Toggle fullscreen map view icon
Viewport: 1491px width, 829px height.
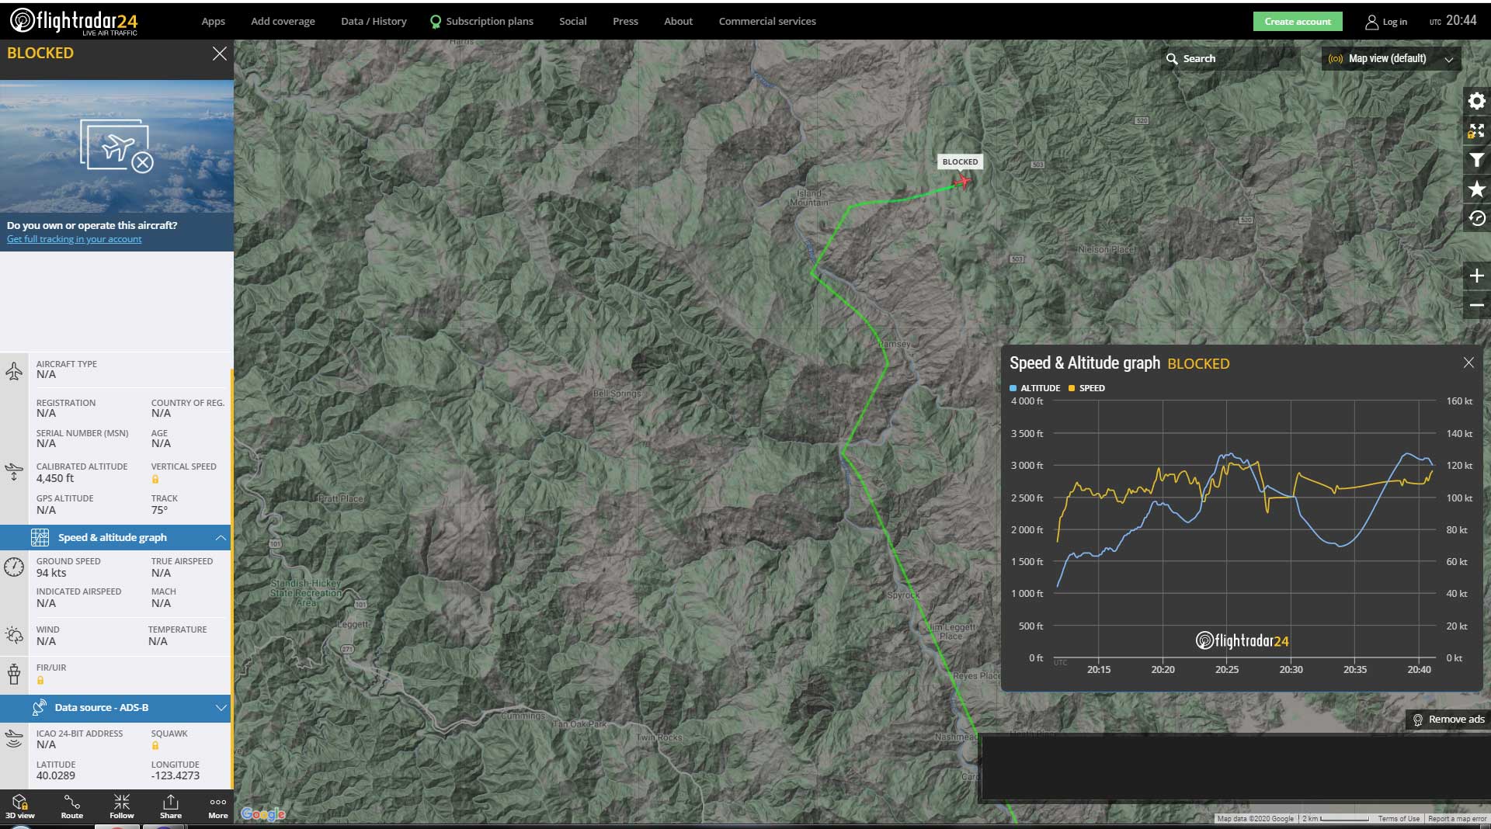(1476, 130)
